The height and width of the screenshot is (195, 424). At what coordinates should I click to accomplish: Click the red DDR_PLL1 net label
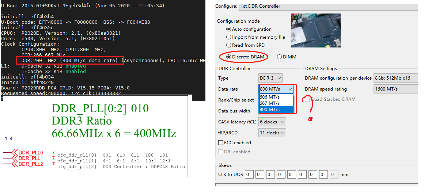[31, 158]
